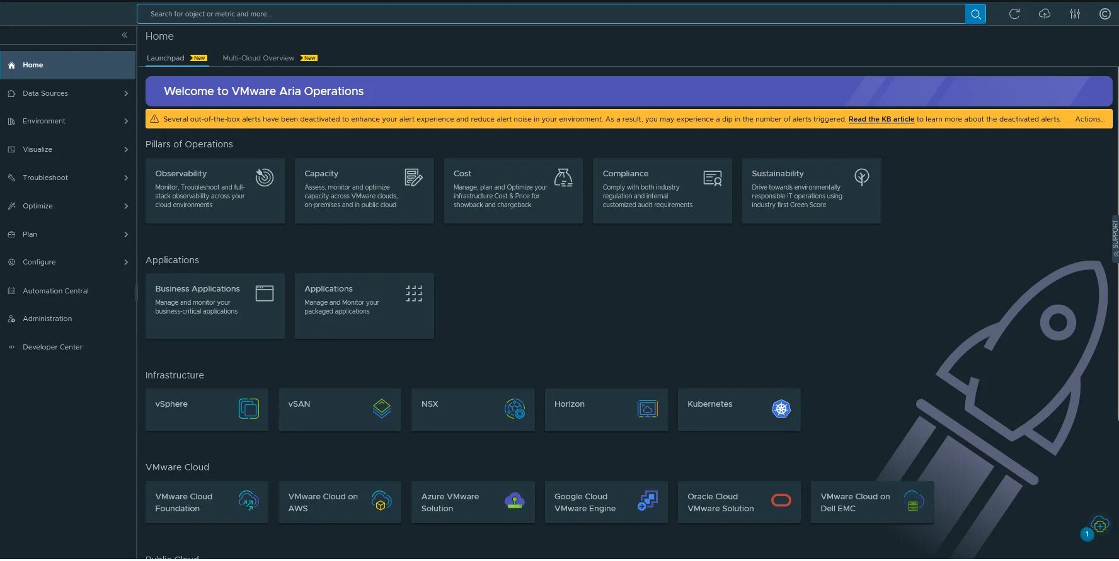Click the VMware Cloud Foundation icon
The width and height of the screenshot is (1119, 561).
249,501
